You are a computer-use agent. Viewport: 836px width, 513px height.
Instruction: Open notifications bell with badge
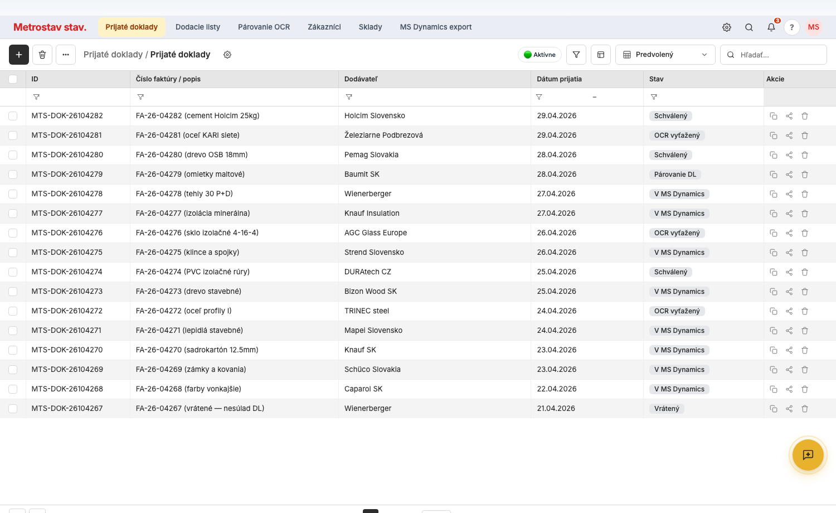point(771,27)
